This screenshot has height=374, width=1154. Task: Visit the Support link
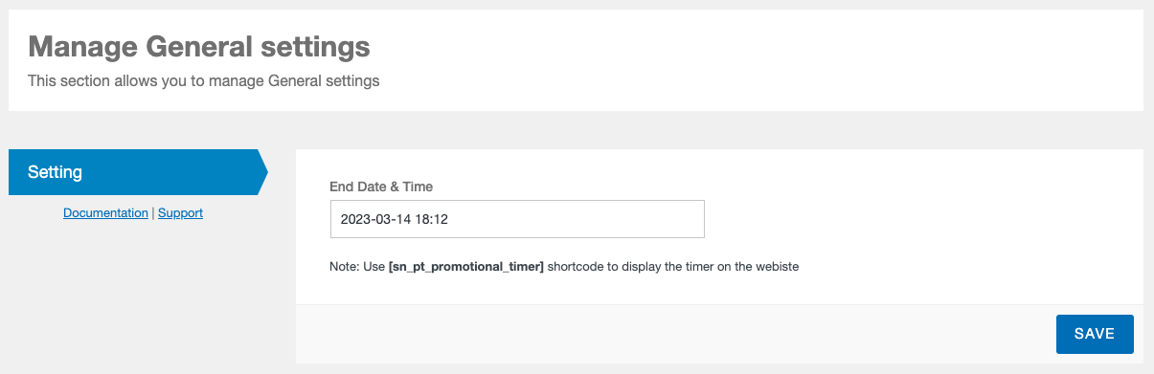click(180, 213)
